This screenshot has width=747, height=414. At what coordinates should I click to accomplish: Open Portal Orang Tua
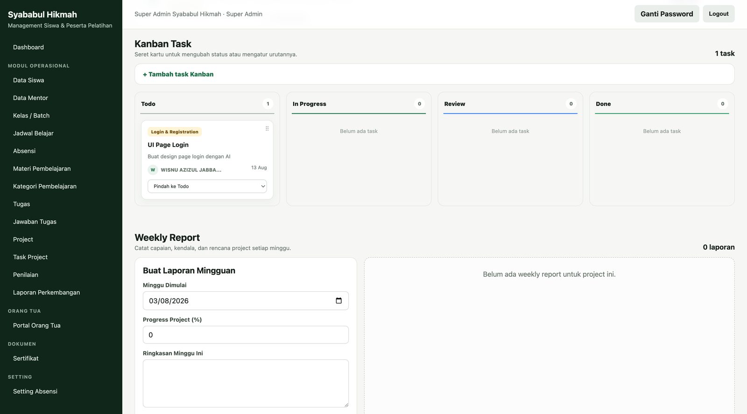click(x=37, y=326)
